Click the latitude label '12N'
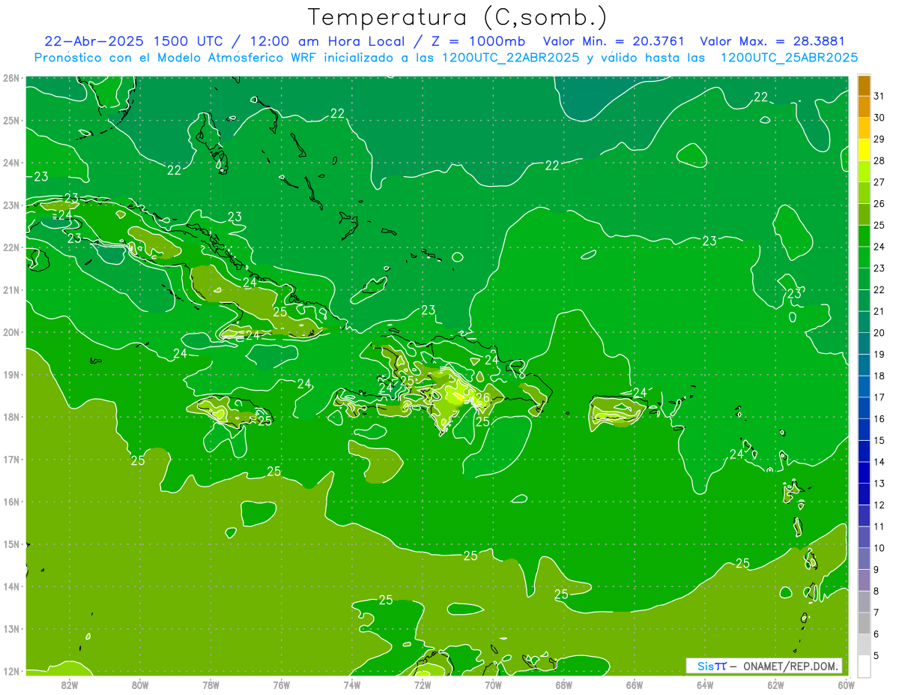 (x=10, y=671)
